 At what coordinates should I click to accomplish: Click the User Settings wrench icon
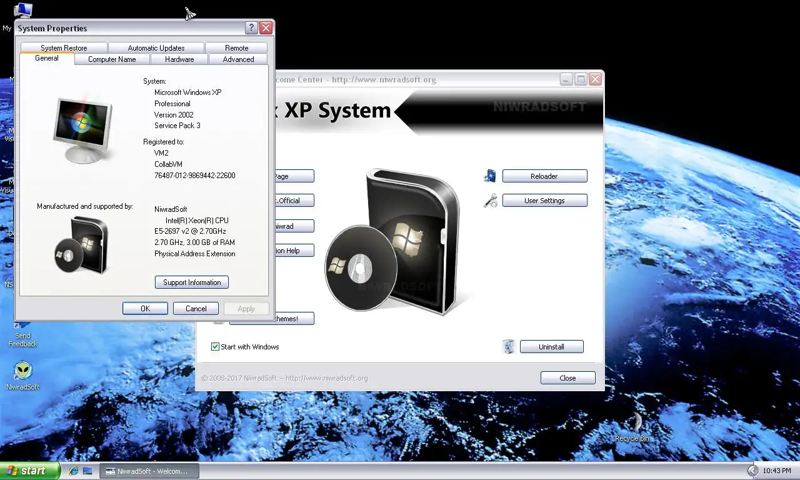point(491,201)
